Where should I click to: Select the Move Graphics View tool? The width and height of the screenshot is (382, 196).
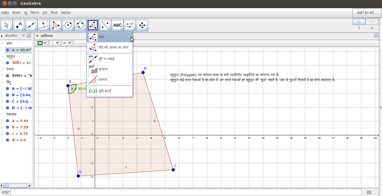pyautogui.click(x=142, y=25)
